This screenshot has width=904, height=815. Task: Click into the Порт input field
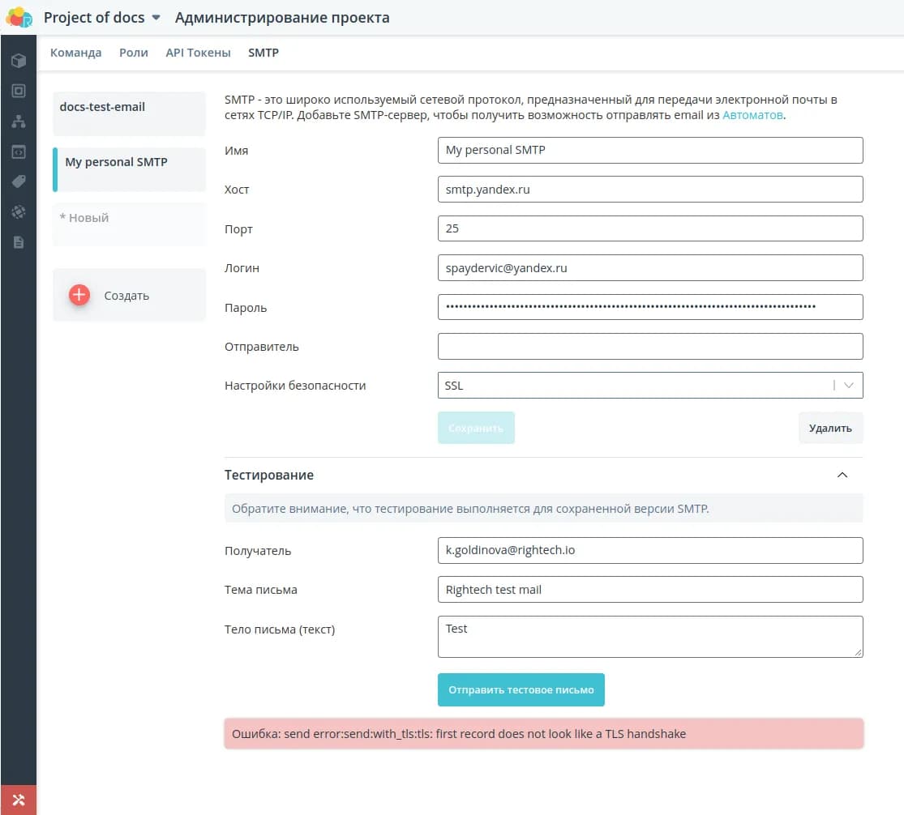pyautogui.click(x=649, y=228)
